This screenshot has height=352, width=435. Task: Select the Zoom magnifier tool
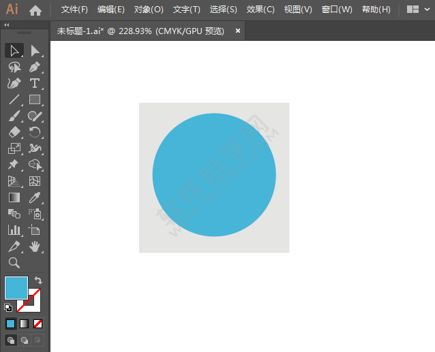click(x=14, y=263)
